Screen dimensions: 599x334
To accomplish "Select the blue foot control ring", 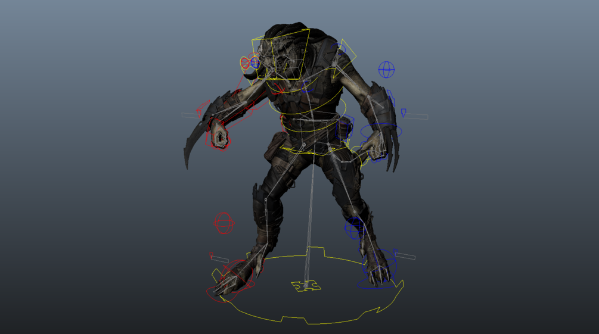I will pos(379,266).
